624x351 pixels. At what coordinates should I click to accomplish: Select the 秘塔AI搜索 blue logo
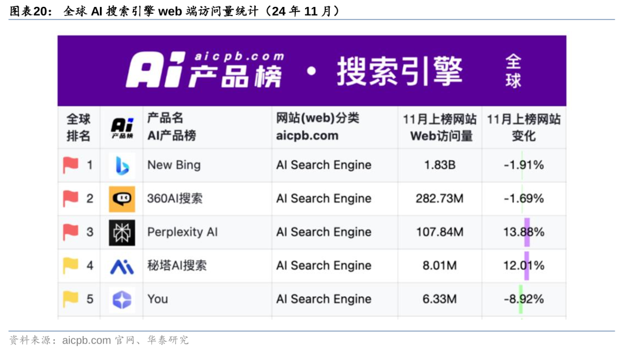(x=121, y=266)
